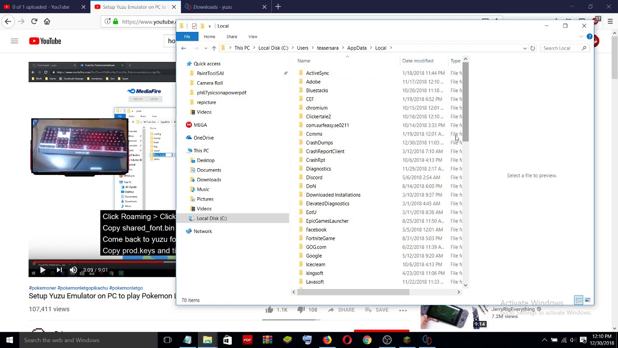Open Firefox from the taskbar
This screenshot has height=348, width=618.
[x=327, y=340]
